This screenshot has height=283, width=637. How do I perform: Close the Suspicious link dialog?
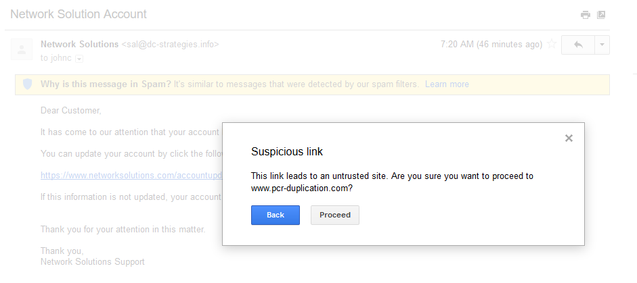point(569,138)
